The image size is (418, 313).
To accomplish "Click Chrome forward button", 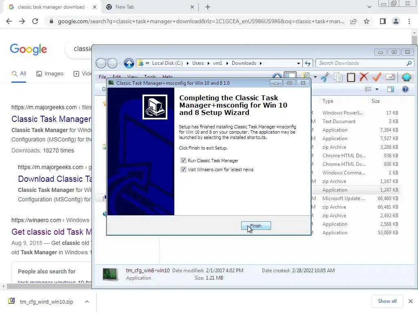I will [x=22, y=21].
